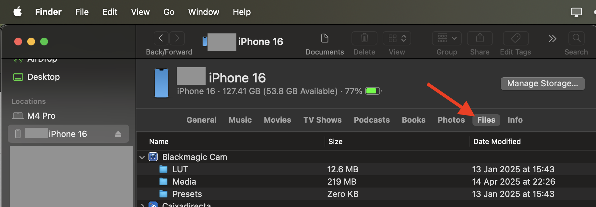
Task: Click the Share toolbar icon
Action: pyautogui.click(x=480, y=38)
